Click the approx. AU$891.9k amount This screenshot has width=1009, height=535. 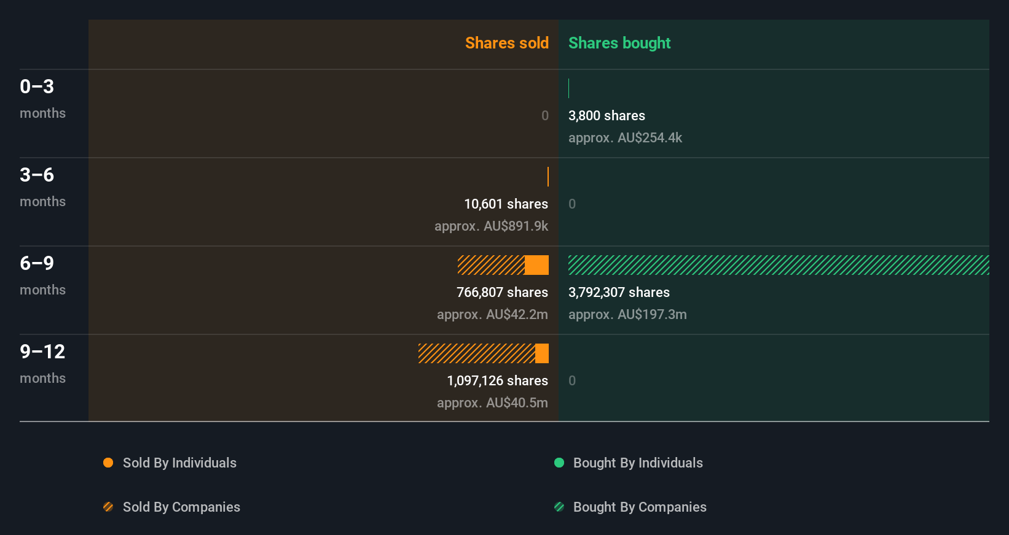pyautogui.click(x=491, y=226)
